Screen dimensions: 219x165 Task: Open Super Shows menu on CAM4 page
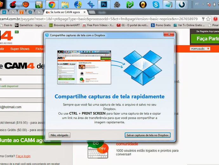20,49
